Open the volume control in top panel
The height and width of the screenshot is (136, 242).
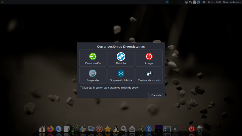204,2
